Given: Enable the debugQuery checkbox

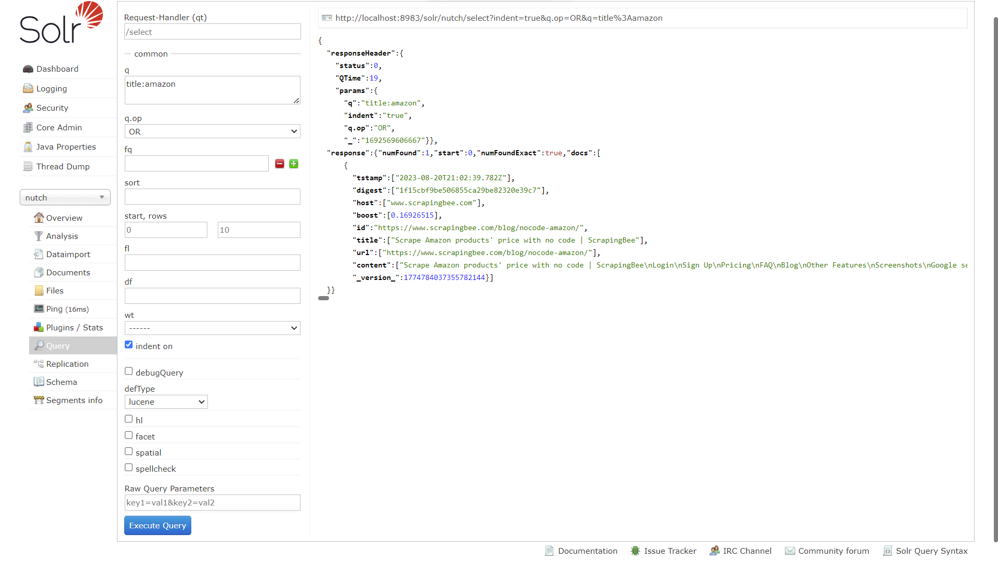Looking at the screenshot, I should 128,371.
